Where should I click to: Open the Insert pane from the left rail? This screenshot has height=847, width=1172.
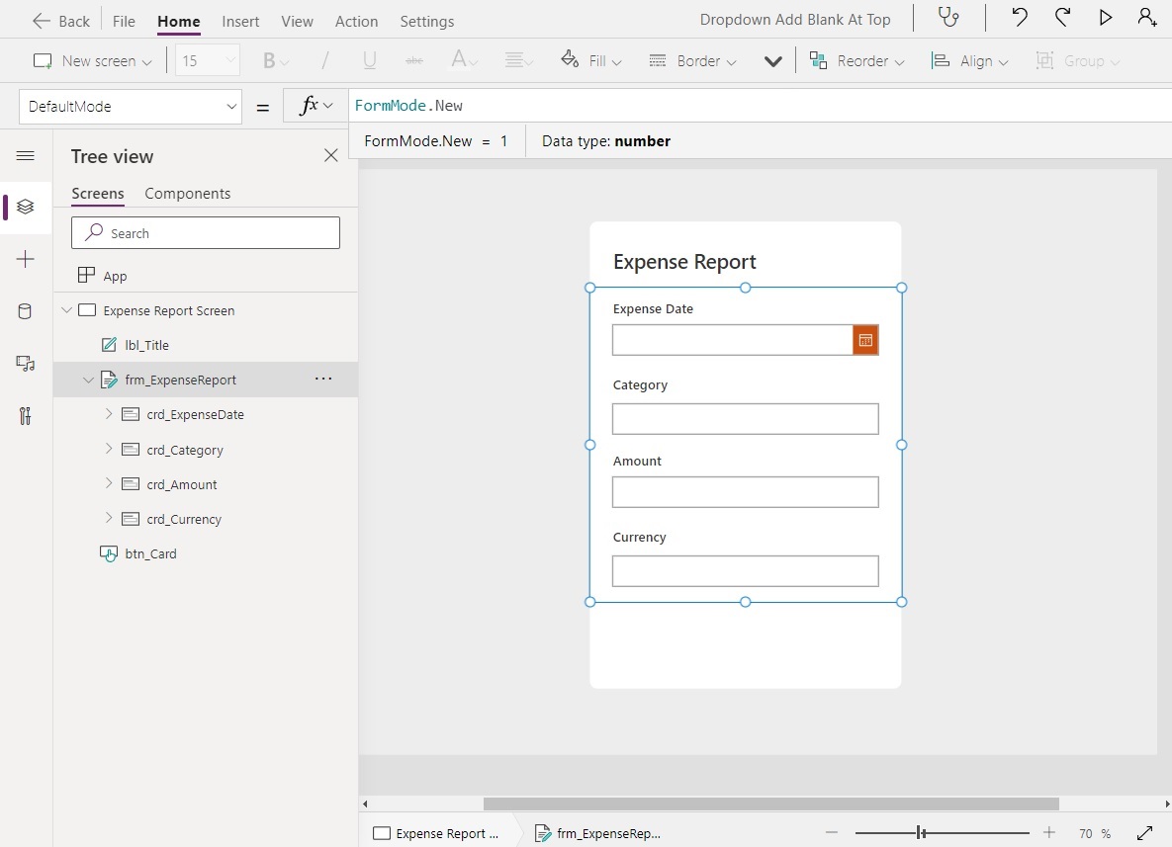[x=25, y=259]
